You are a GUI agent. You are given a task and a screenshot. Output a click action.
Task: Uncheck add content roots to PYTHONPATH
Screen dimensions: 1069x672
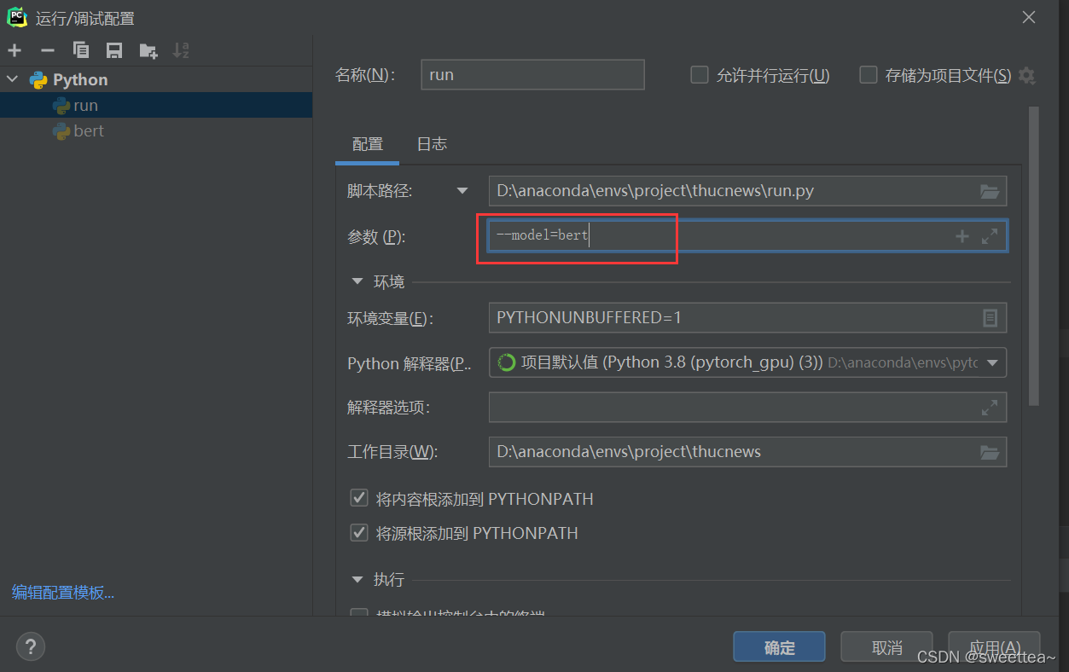coord(359,498)
